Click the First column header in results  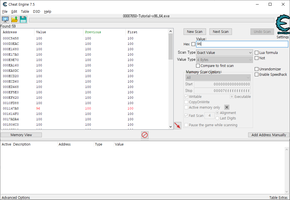[x=147, y=32]
